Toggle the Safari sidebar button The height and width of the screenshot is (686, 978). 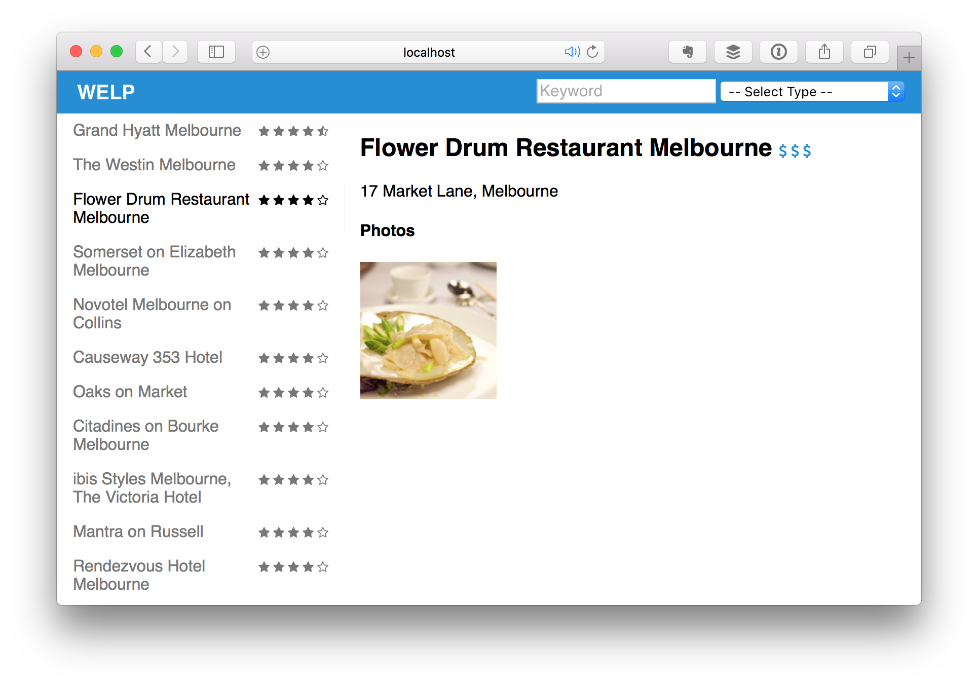[x=216, y=52]
